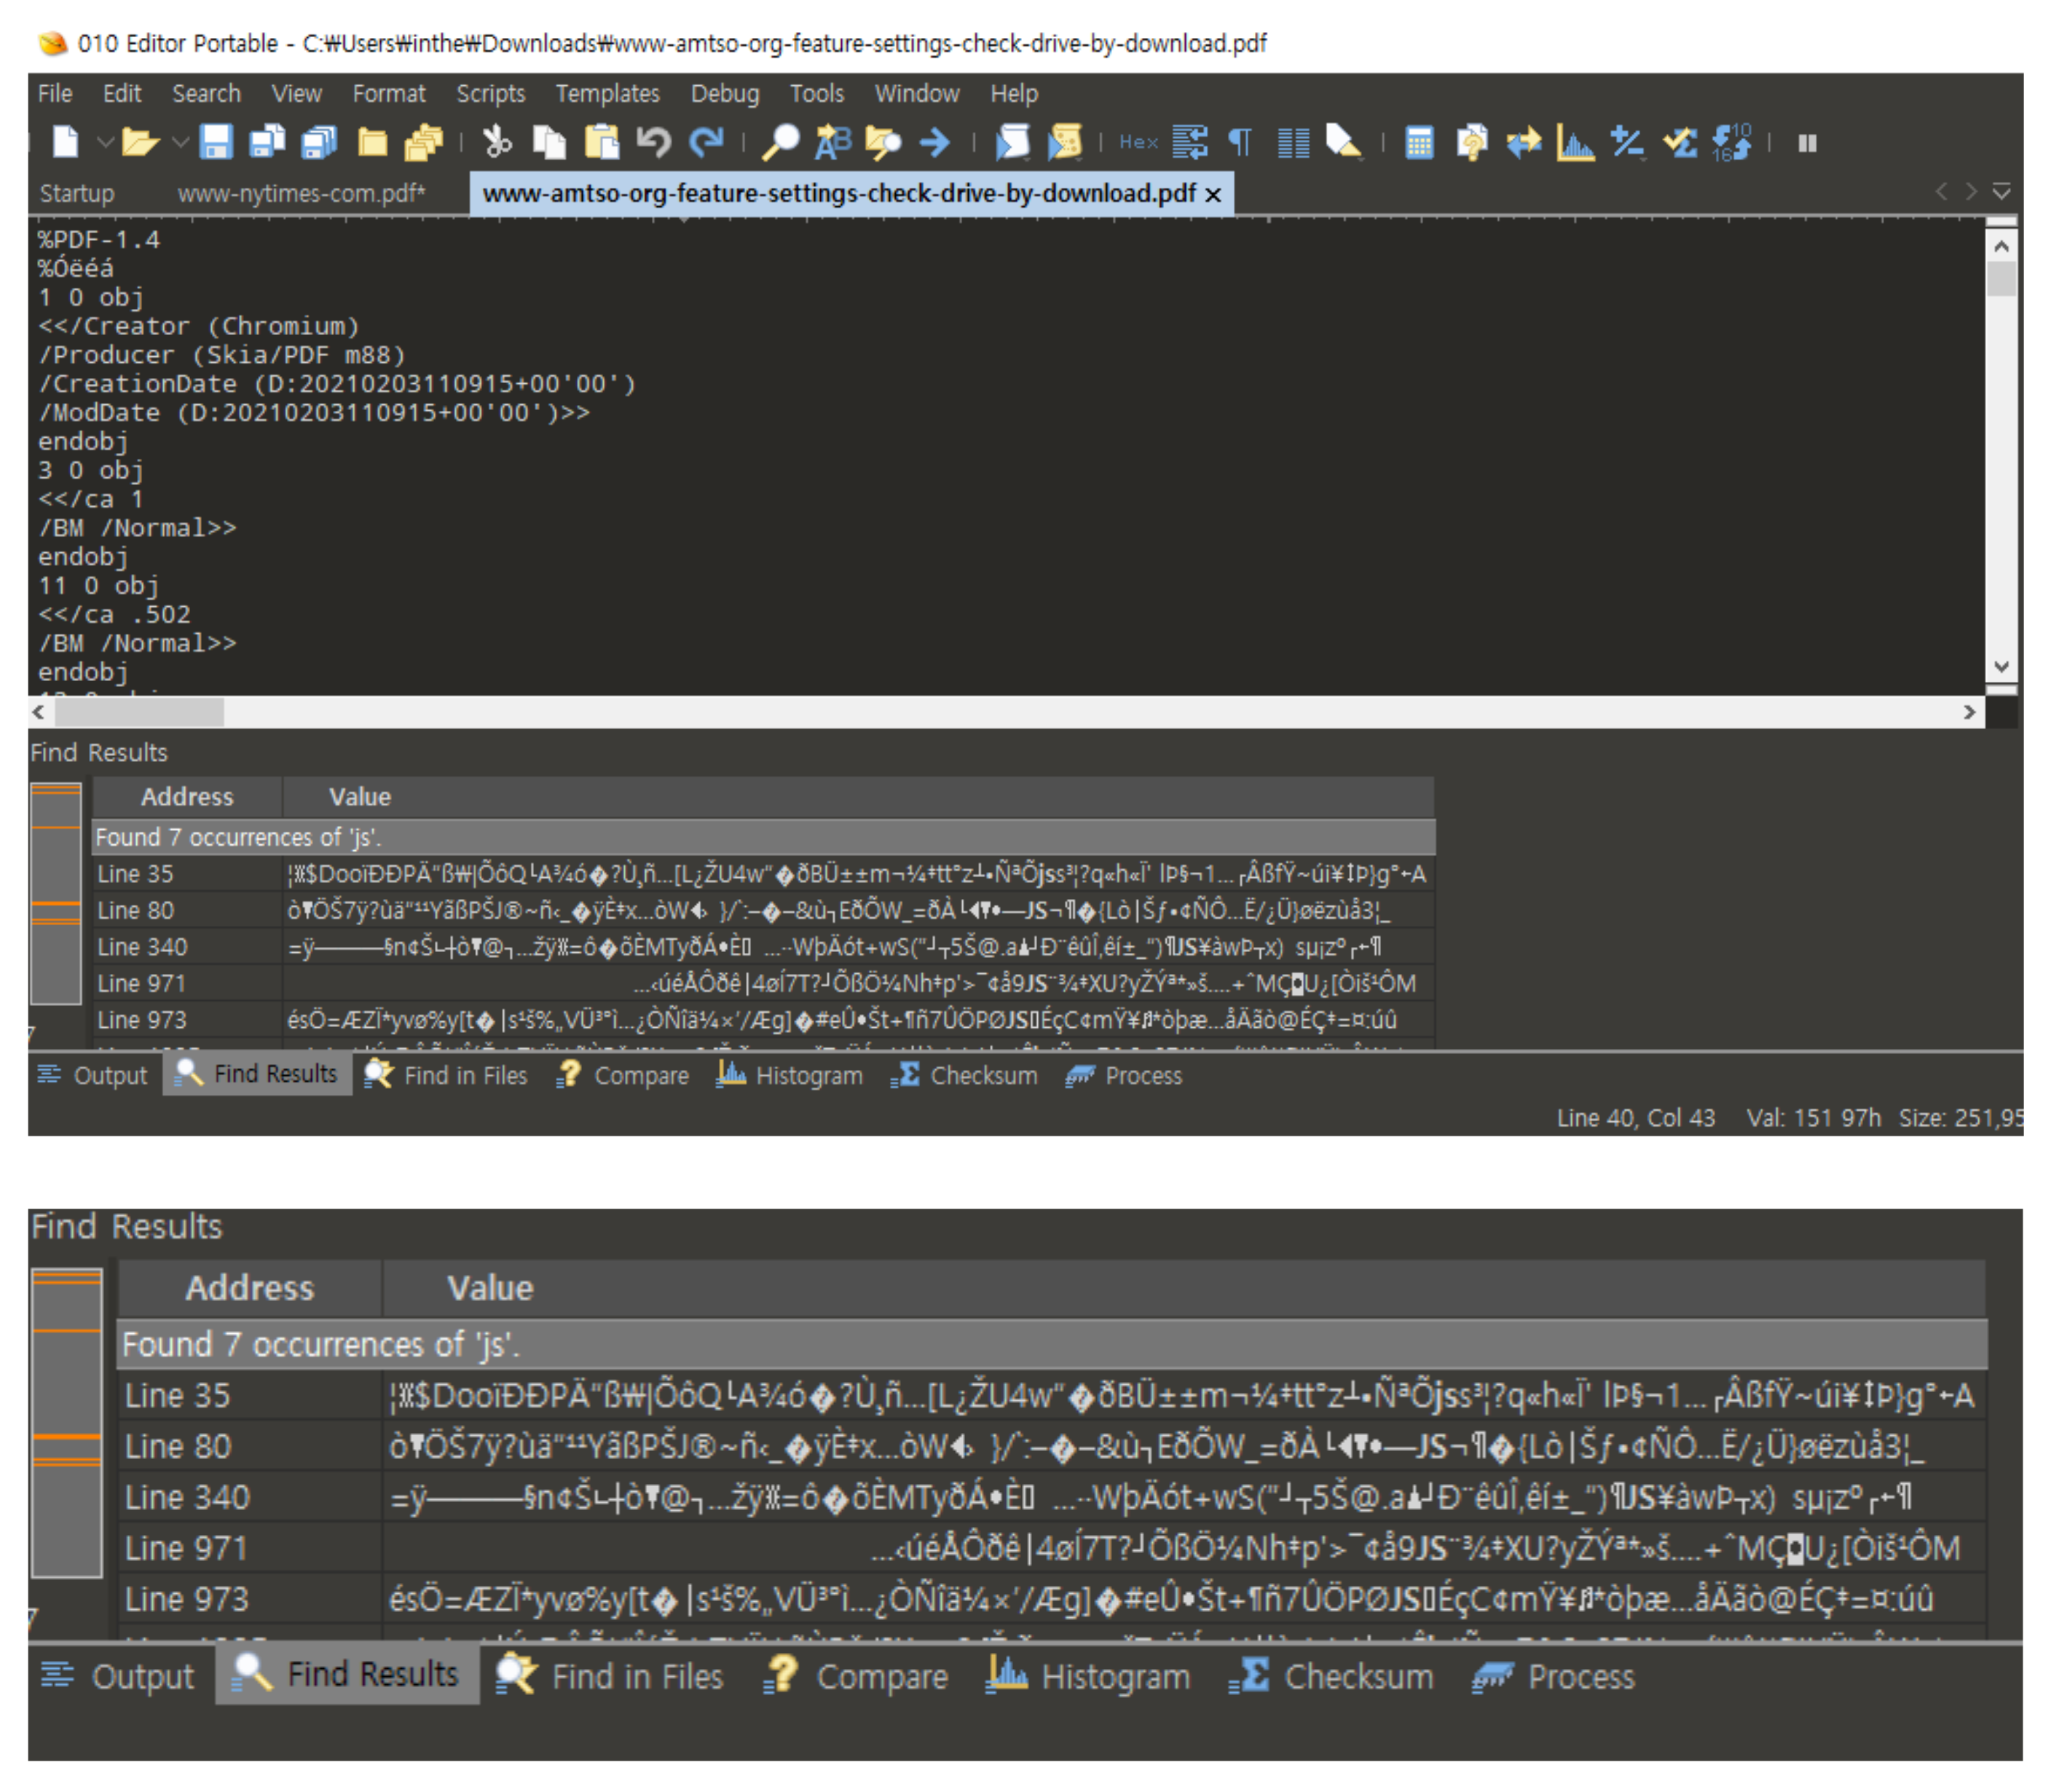
Task: Toggle Hex edit mode
Action: [1138, 142]
